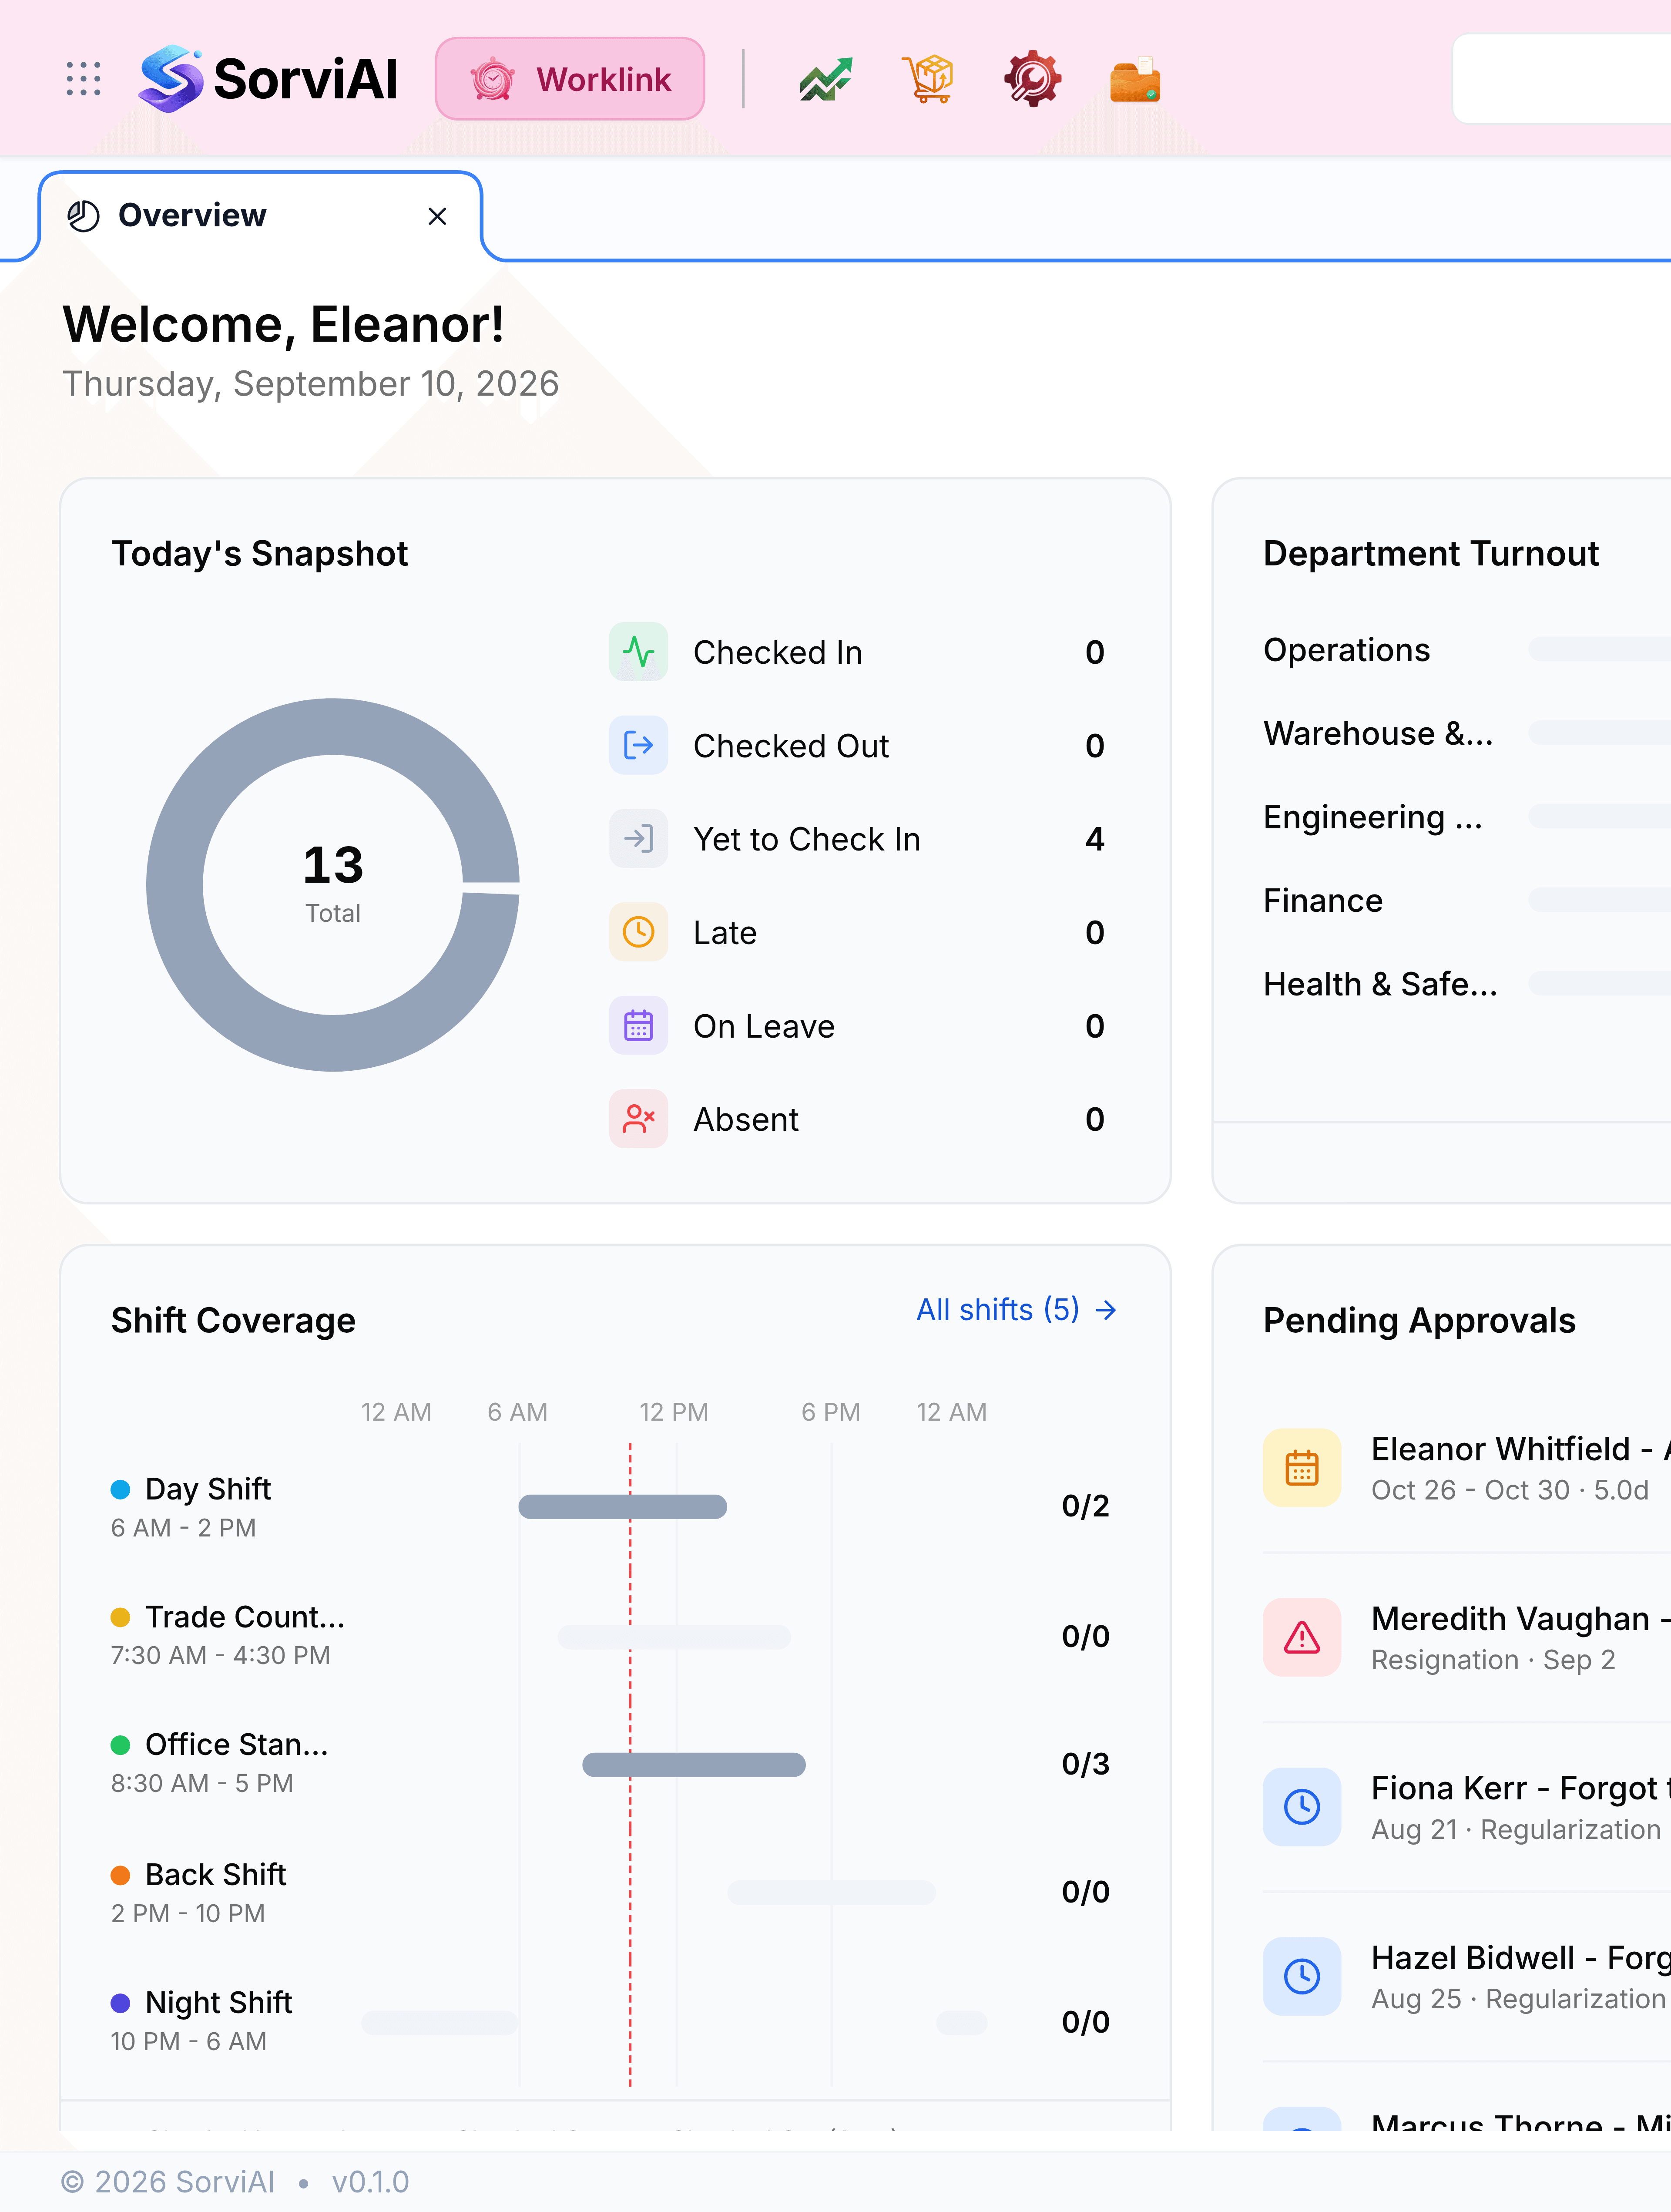Open the Worklink module button
This screenshot has width=1671, height=2212.
(570, 79)
